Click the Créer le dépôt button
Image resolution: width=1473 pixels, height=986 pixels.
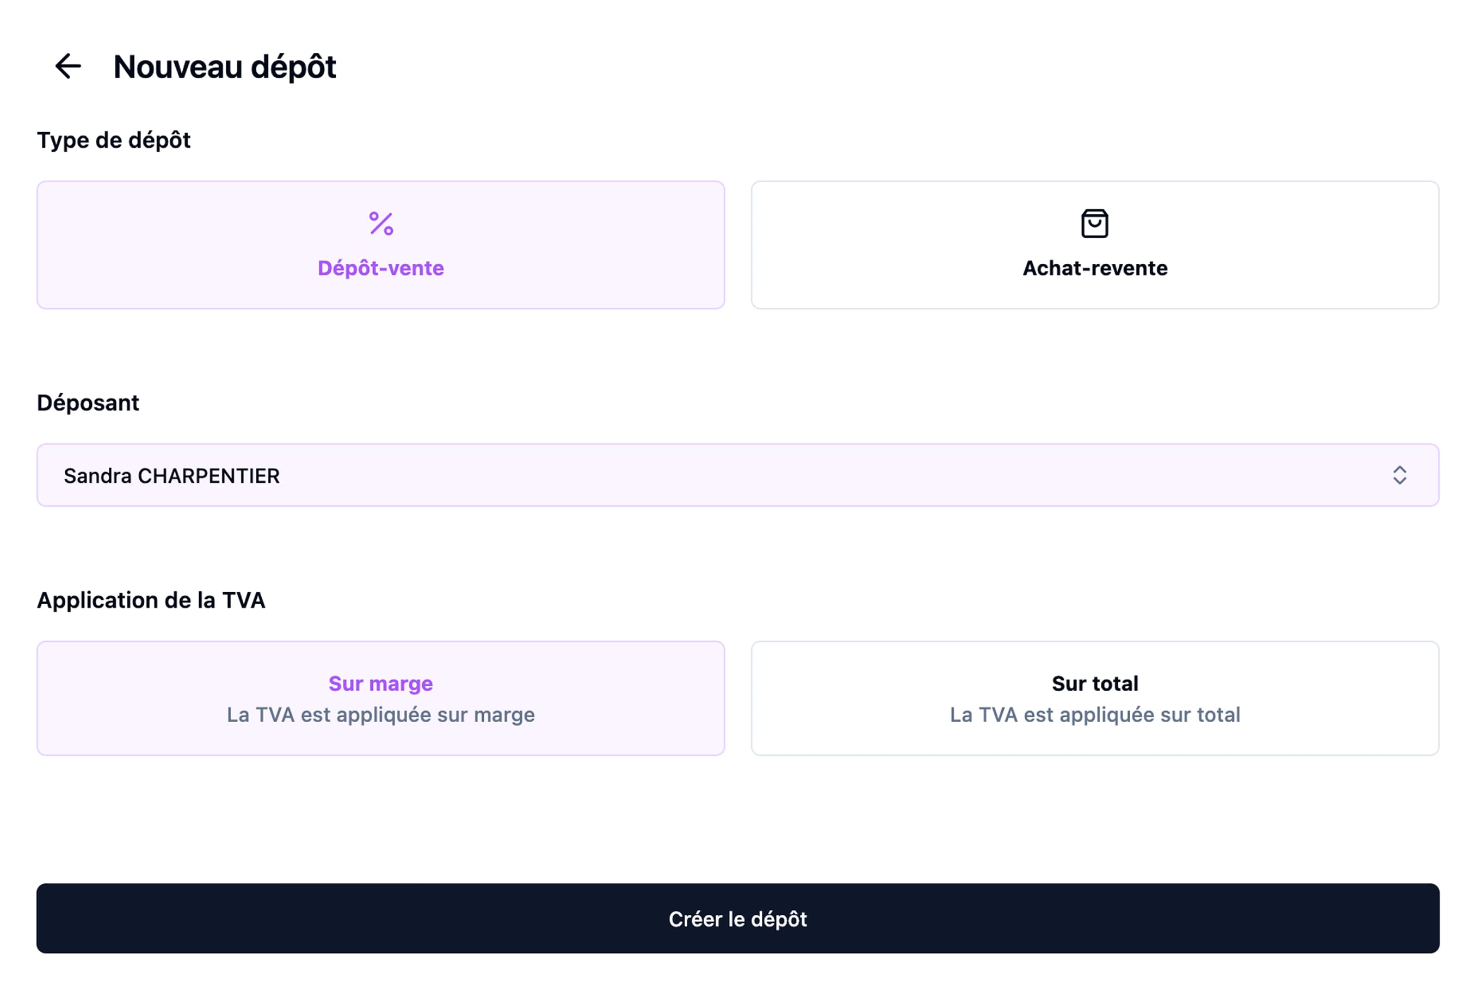point(737,918)
